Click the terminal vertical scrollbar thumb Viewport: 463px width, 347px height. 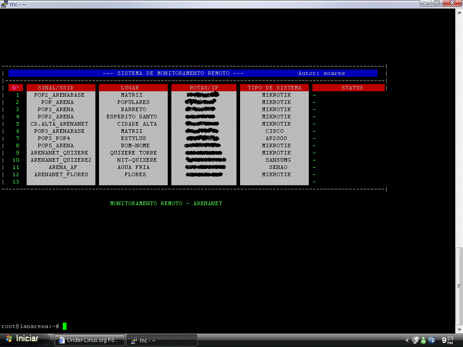[x=459, y=286]
